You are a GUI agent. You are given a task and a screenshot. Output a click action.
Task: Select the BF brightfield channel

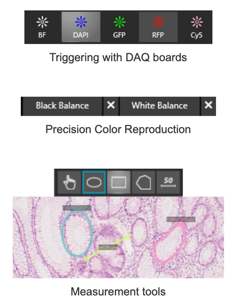click(42, 27)
